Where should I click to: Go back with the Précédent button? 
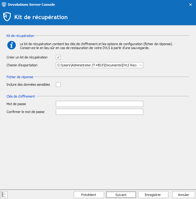[89, 195]
